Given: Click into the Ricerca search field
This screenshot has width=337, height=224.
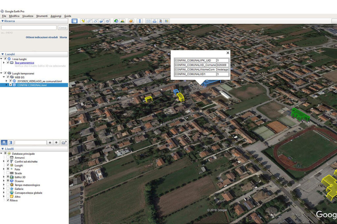Looking at the screenshot, I should tap(29, 28).
